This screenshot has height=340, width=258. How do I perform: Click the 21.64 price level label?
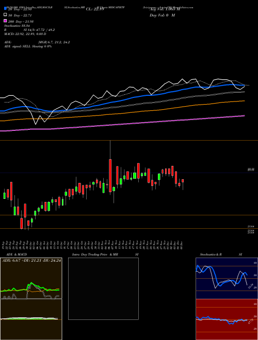(251, 226)
